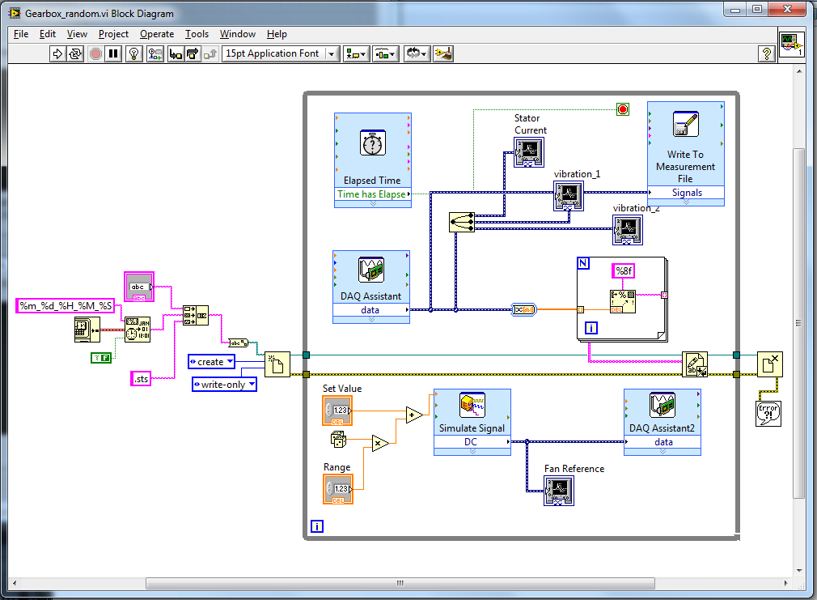Click the vibration_2 graph terminal
817x600 pixels.
[628, 230]
